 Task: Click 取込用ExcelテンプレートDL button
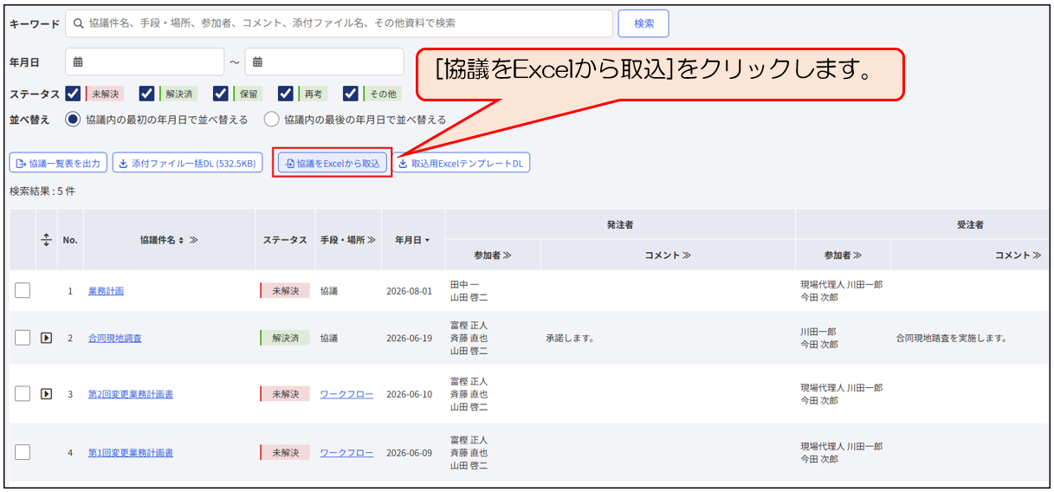(462, 163)
